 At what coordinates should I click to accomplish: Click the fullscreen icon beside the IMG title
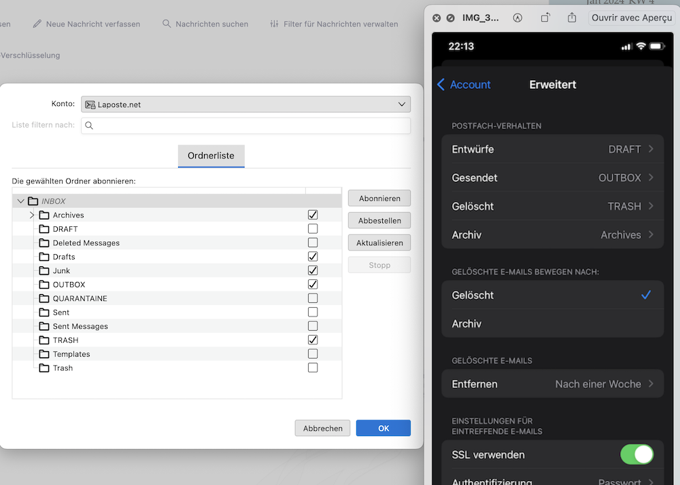(450, 18)
